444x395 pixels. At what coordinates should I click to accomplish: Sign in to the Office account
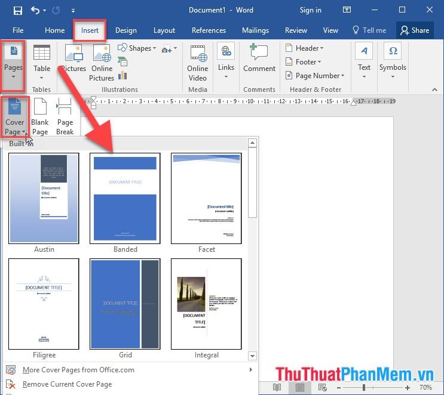pyautogui.click(x=310, y=10)
